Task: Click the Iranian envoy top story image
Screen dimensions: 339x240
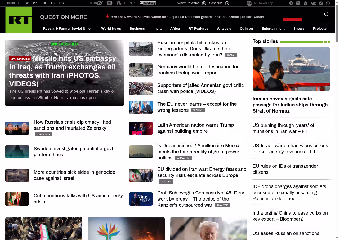Action: 291,69
